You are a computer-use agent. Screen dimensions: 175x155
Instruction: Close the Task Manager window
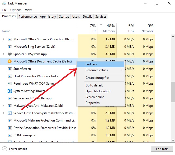coord(169,3)
